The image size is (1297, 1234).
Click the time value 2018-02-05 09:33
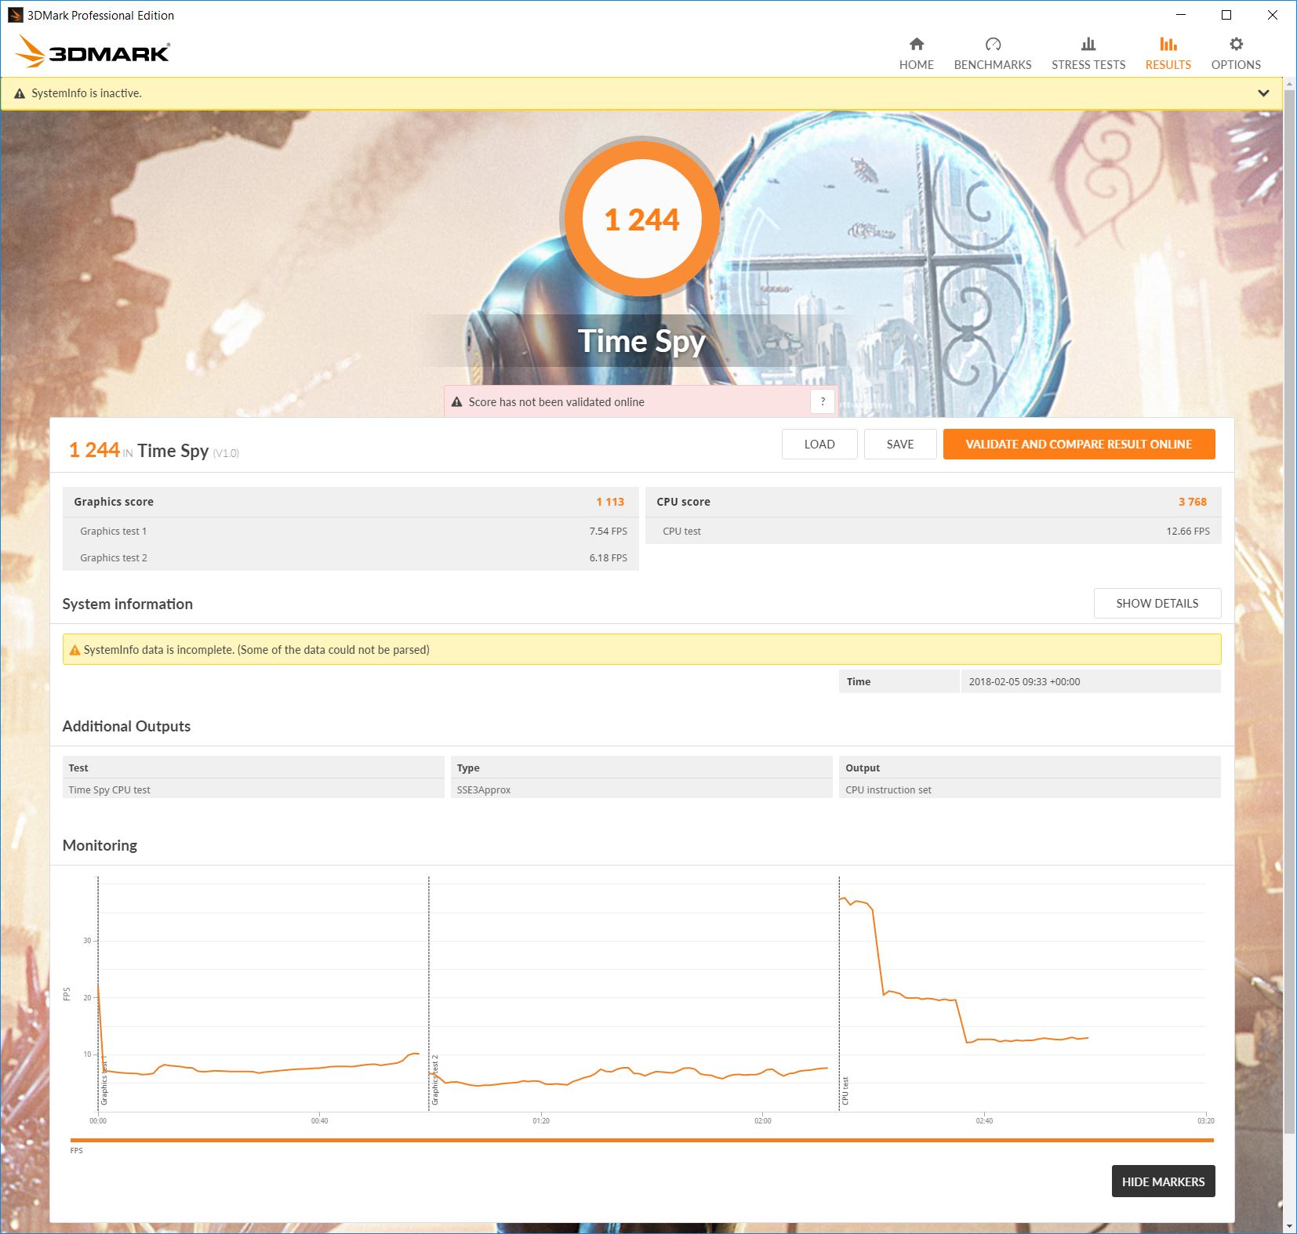(1024, 682)
